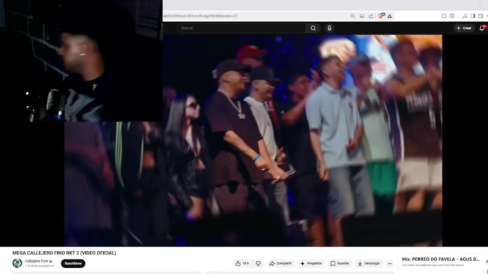488x274 pixels.
Task: Click the search-tabs window icon in toolbar
Action: point(452,16)
